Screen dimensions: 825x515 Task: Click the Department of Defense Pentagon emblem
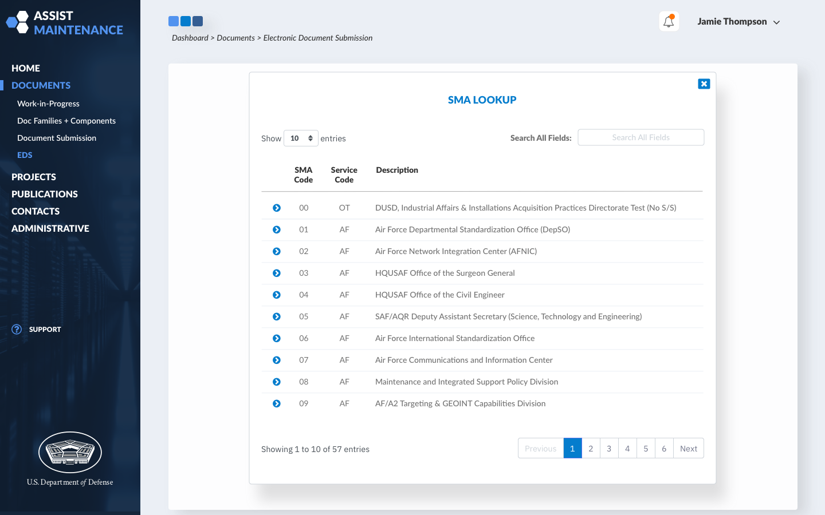70,452
